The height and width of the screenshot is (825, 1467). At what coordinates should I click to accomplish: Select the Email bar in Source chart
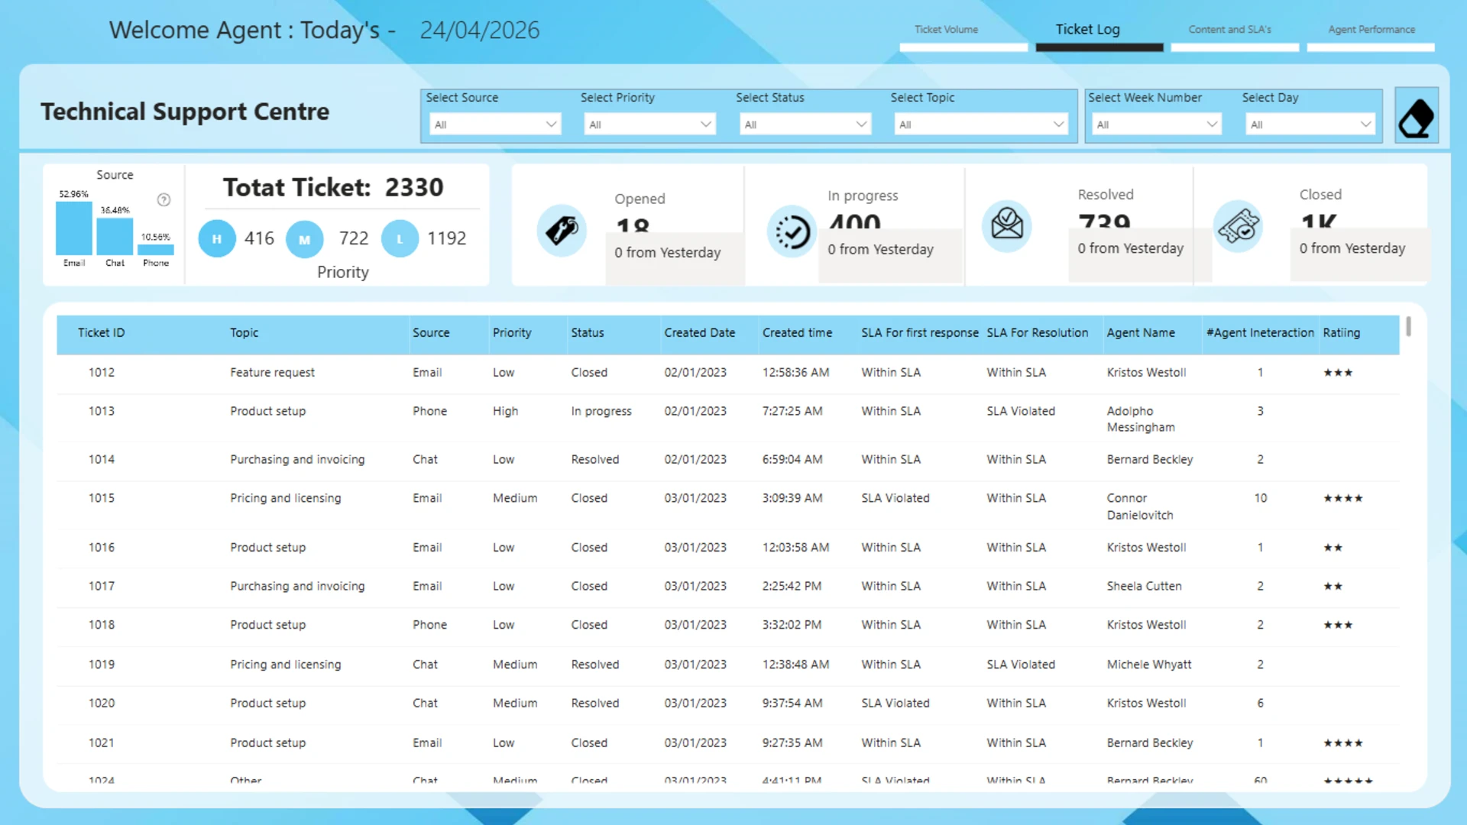point(74,228)
